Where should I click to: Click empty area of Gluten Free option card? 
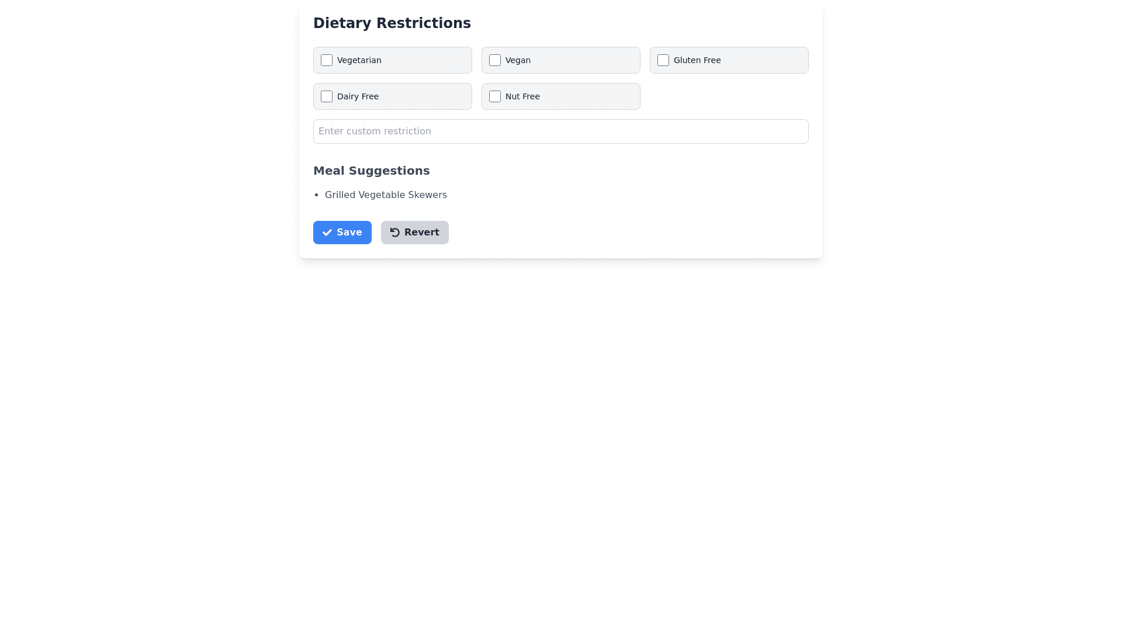(x=766, y=60)
